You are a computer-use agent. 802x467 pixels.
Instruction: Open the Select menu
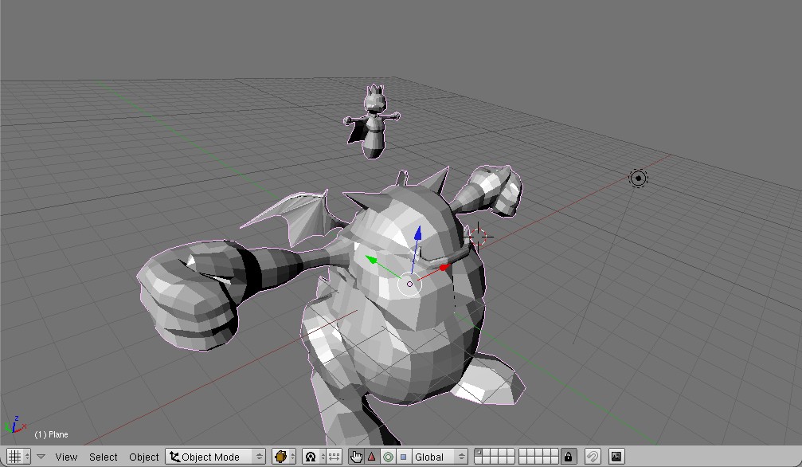point(104,457)
